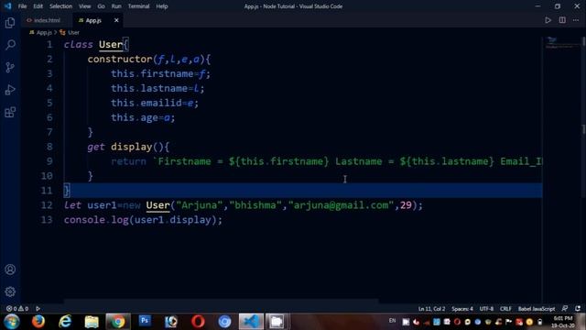Click the horizontal editor scrollbar

pos(221,301)
